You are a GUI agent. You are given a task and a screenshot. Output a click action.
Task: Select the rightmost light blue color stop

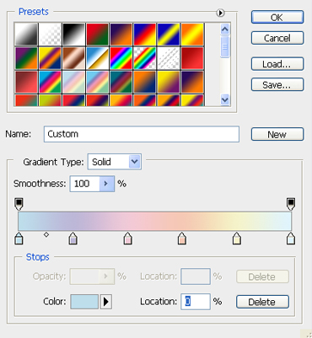[291, 239]
